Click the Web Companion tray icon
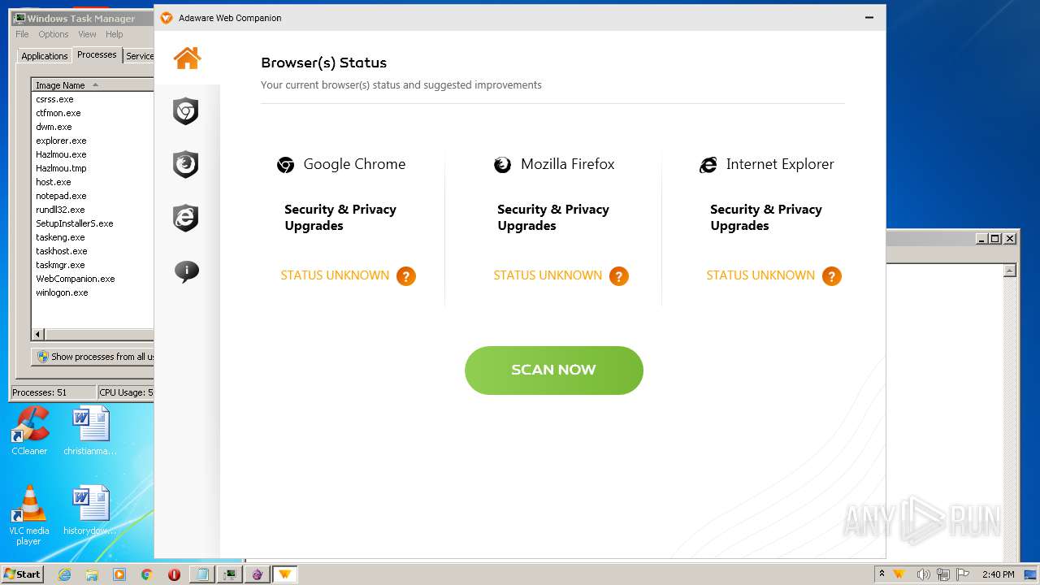Viewport: 1040px width, 585px height. coord(899,574)
